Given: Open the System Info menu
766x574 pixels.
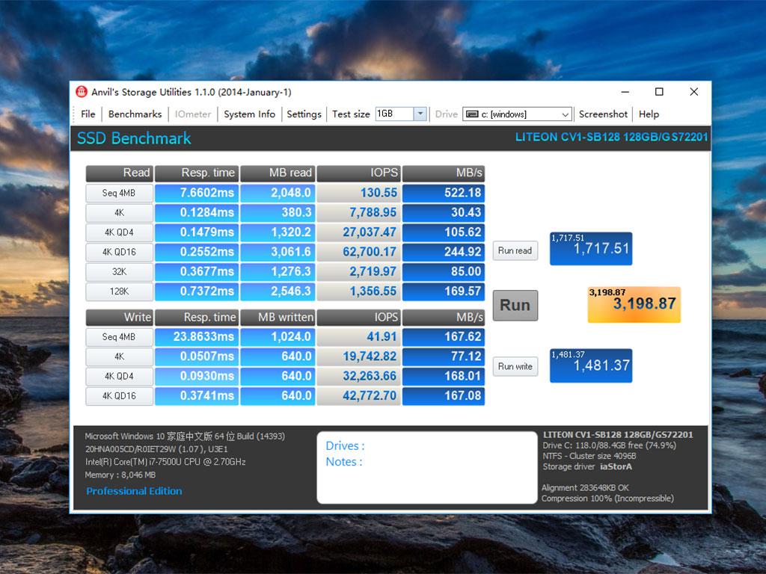Looking at the screenshot, I should tap(250, 114).
